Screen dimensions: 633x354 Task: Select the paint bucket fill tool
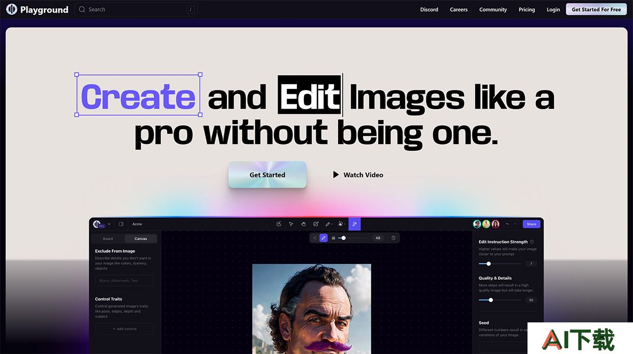click(342, 224)
